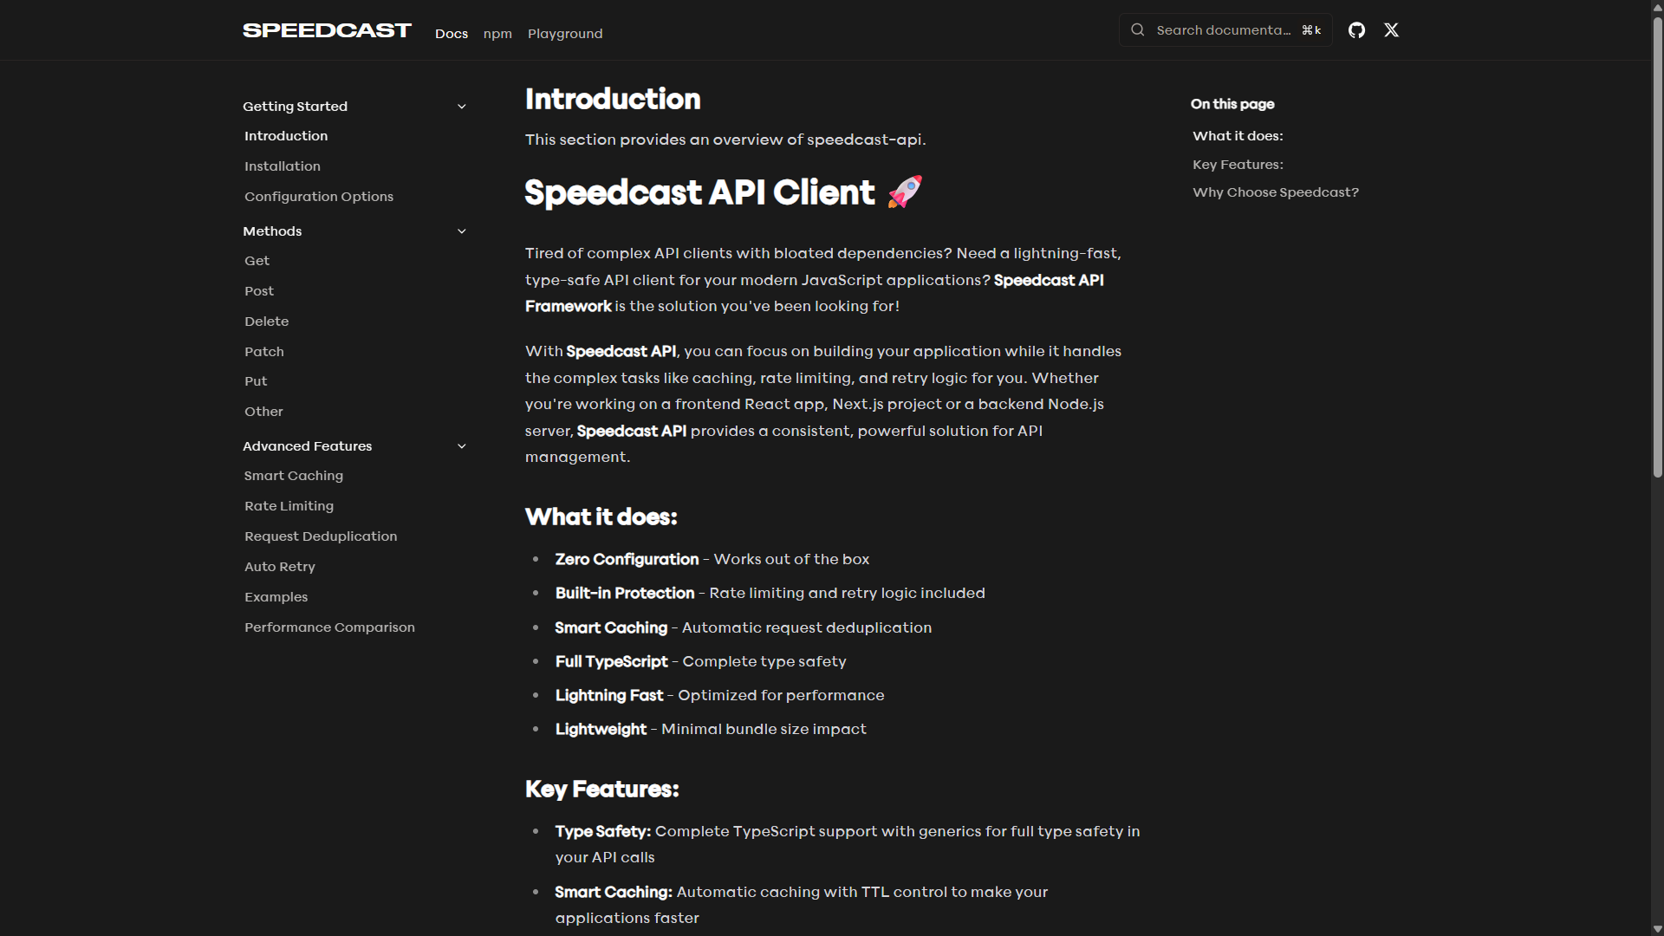Select the Docs tab

pos(452,34)
